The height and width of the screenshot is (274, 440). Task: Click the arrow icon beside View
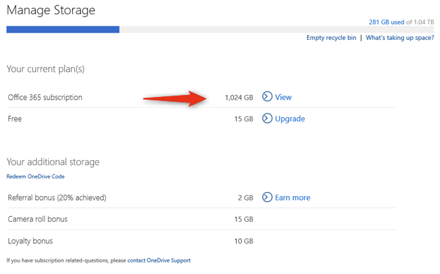click(x=267, y=96)
